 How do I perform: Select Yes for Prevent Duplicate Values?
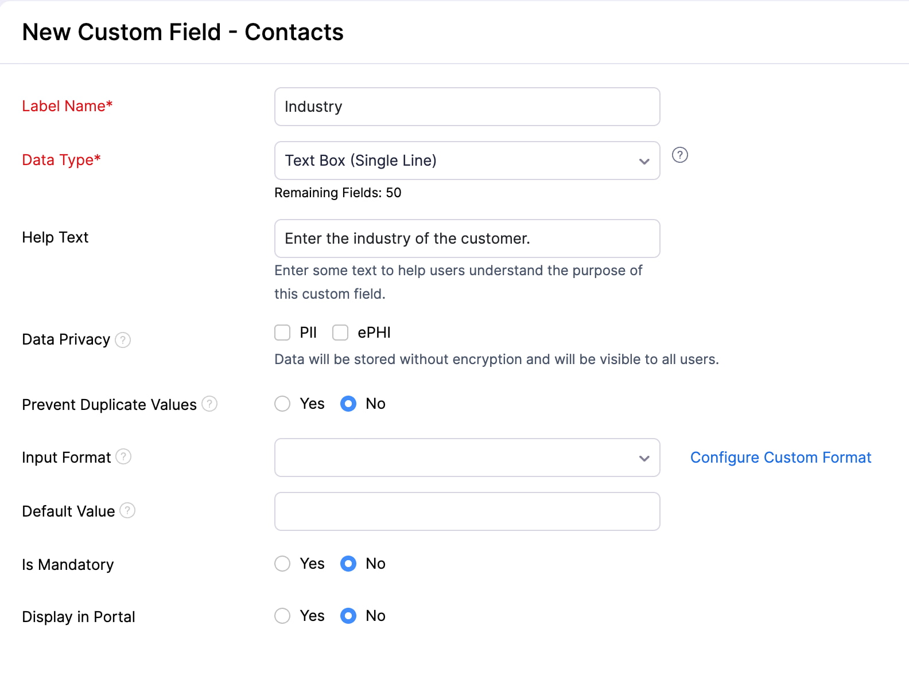pos(282,404)
